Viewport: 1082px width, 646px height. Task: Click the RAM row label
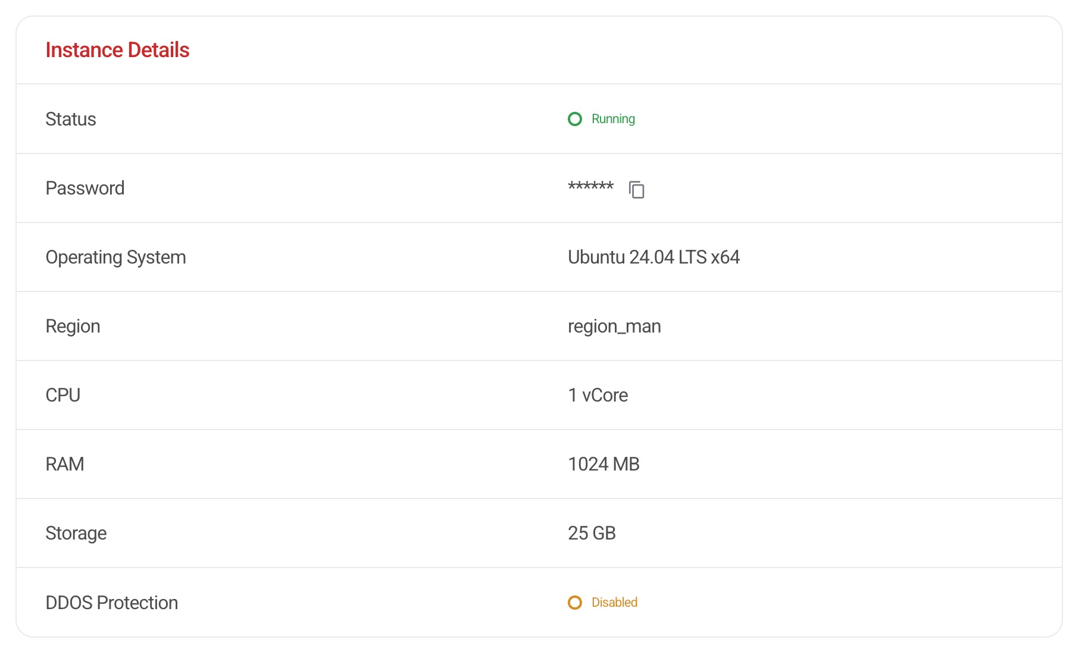(x=65, y=464)
